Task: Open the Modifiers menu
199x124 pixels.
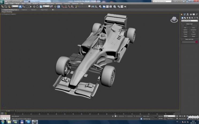Action: pos(35,4)
